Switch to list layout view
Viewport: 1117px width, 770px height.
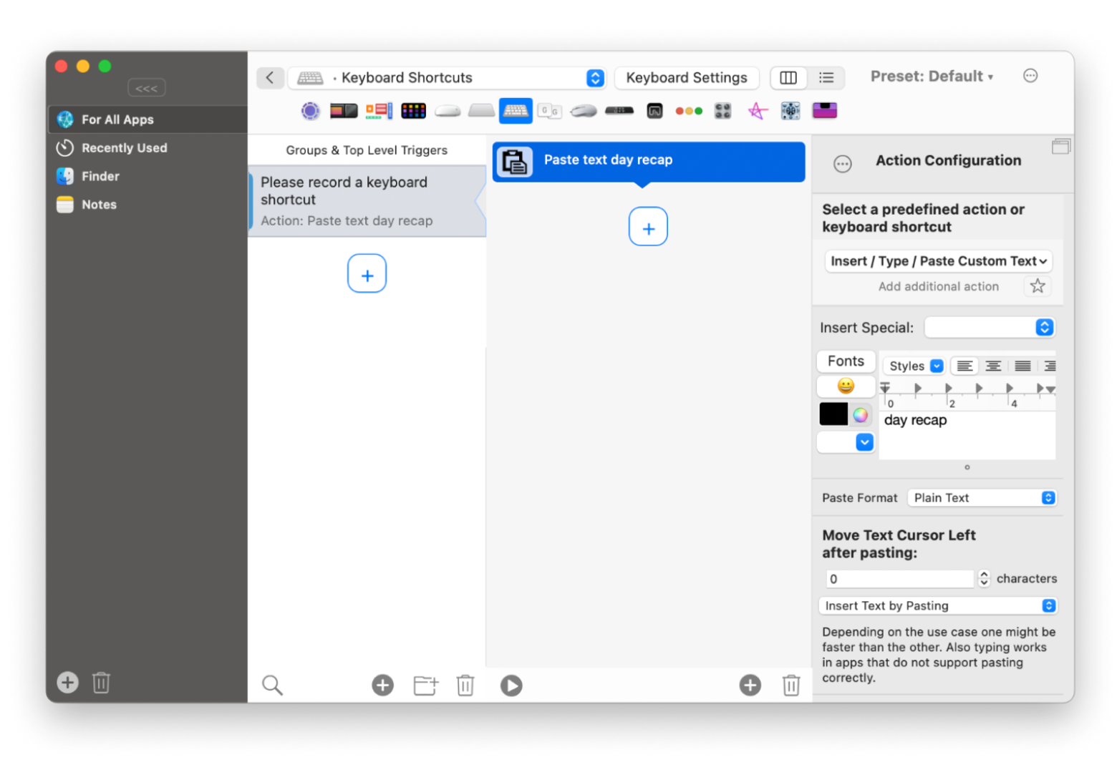point(826,78)
